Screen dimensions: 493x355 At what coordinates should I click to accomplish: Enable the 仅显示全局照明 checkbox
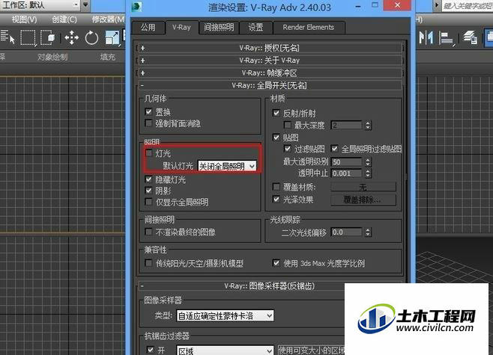(x=148, y=202)
